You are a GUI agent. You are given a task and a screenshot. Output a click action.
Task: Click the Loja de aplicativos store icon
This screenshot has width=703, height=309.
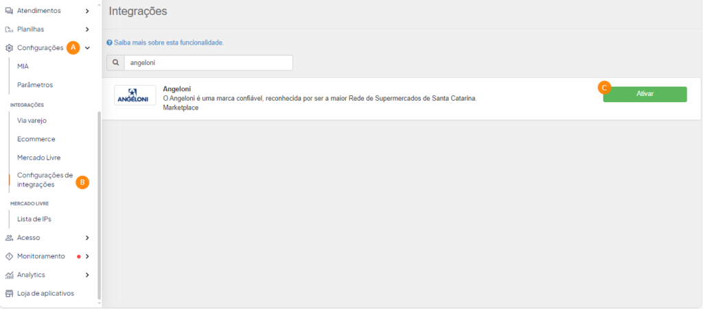(9, 294)
